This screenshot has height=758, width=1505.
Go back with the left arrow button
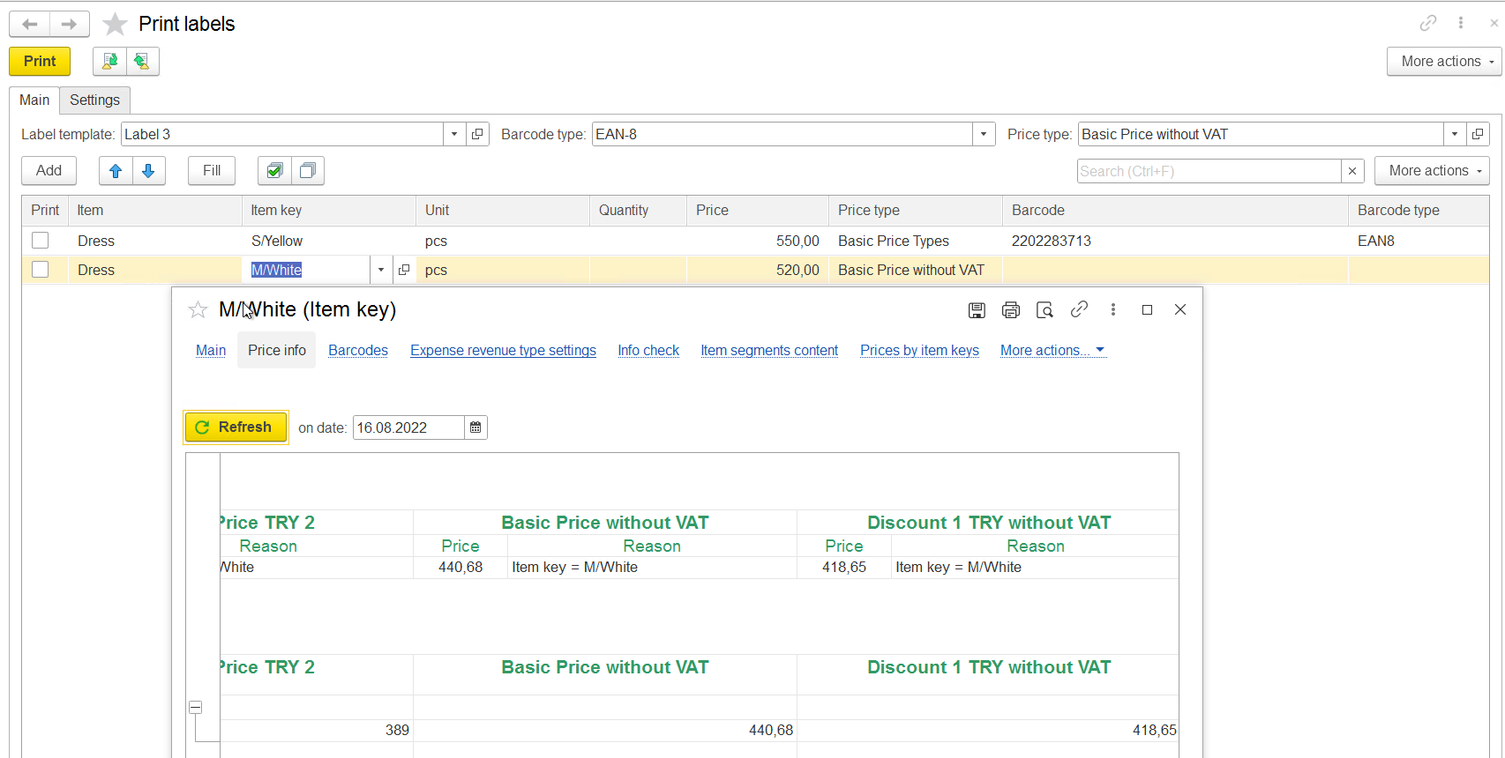29,24
